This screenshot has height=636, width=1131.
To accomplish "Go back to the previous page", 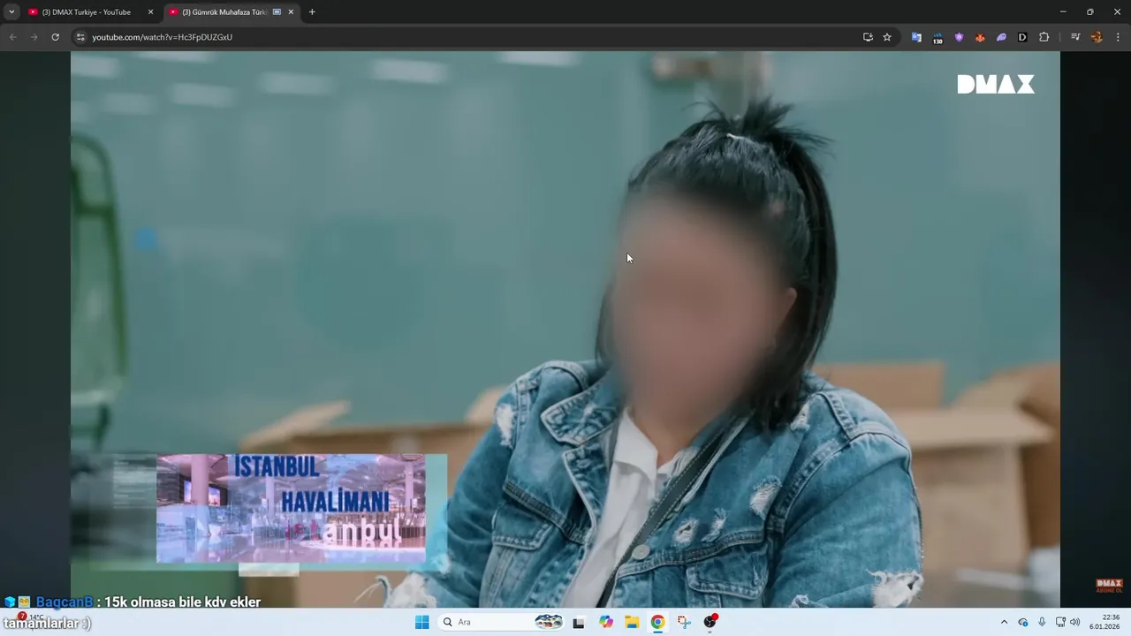I will pyautogui.click(x=12, y=37).
